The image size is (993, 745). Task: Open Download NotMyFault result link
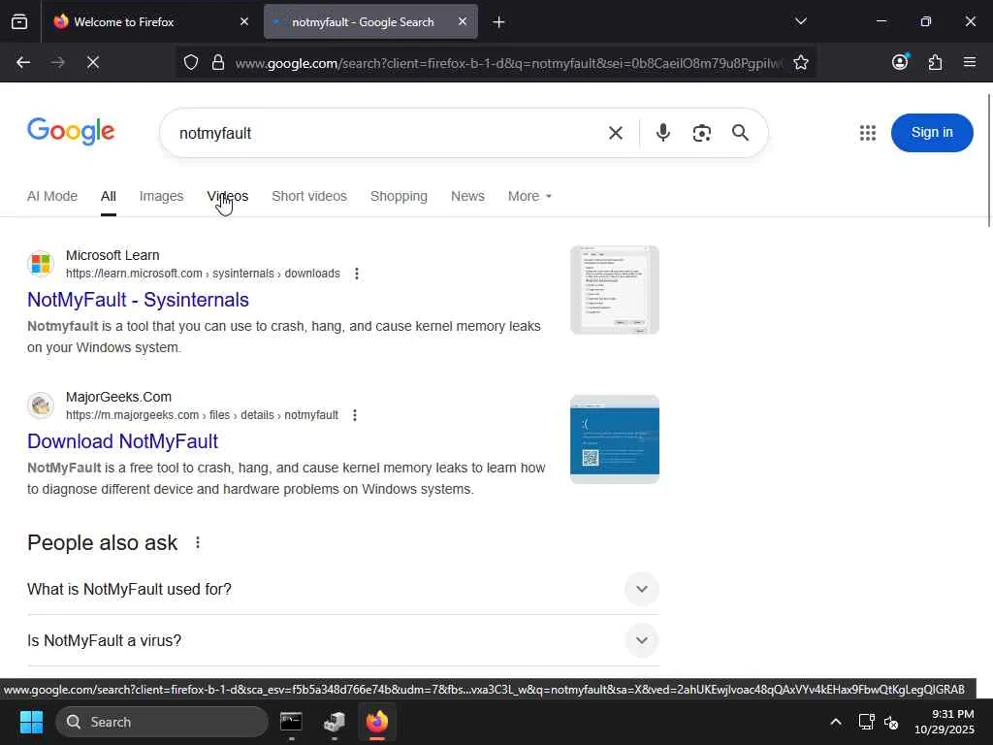coord(122,441)
